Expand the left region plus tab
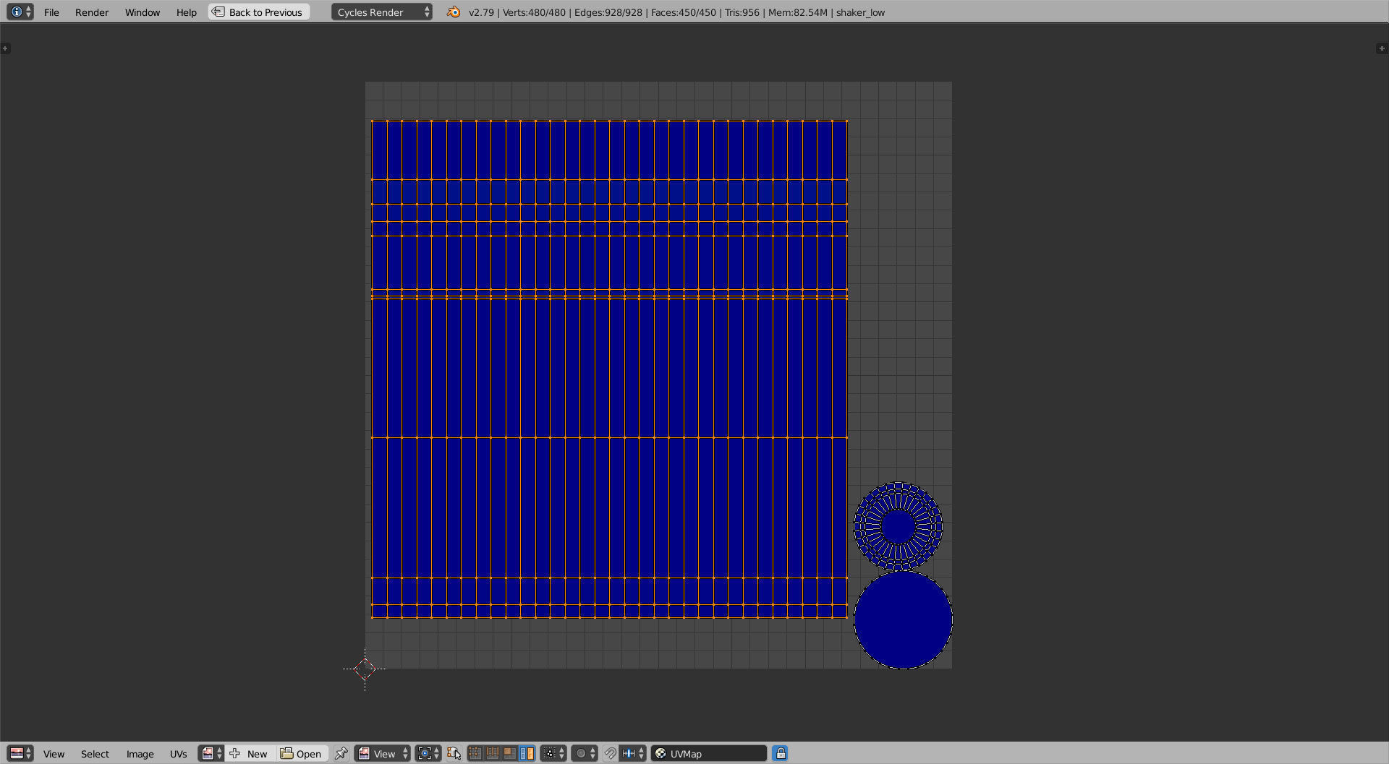Viewport: 1389px width, 764px height. [5, 48]
